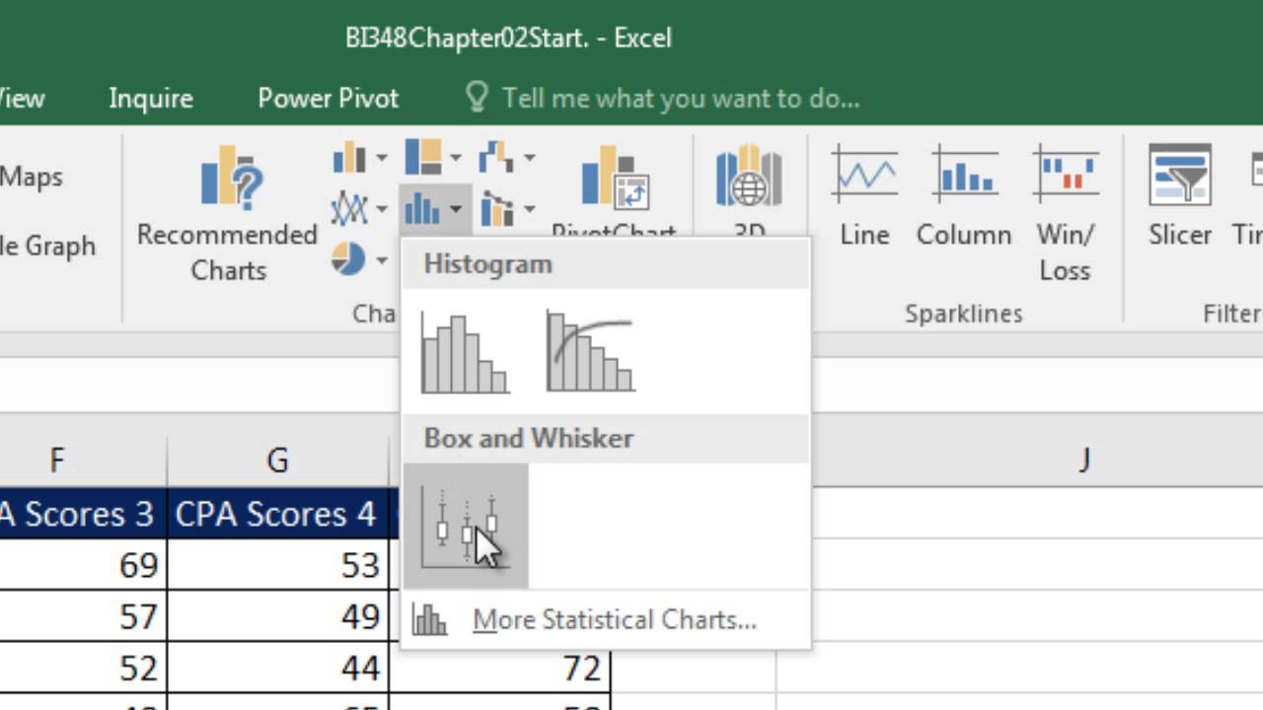This screenshot has height=710, width=1263.
Task: Expand the Combo chart dropdown arrow
Action: click(529, 209)
